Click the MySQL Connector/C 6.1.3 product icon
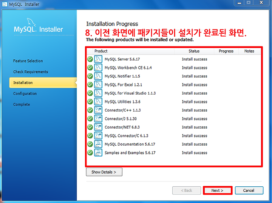This screenshot has width=272, height=203. click(x=98, y=136)
